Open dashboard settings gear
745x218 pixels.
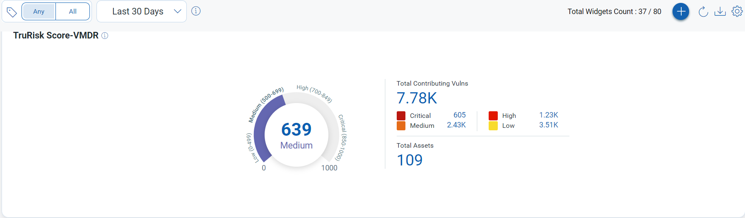click(737, 12)
